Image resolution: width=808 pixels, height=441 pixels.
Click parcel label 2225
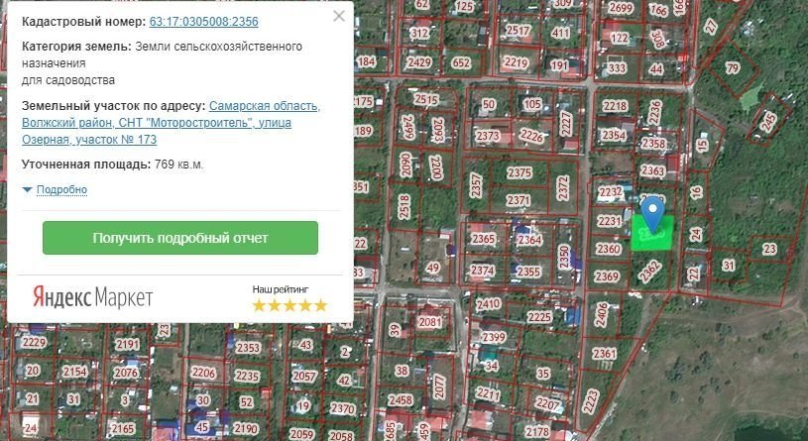pyautogui.click(x=539, y=317)
